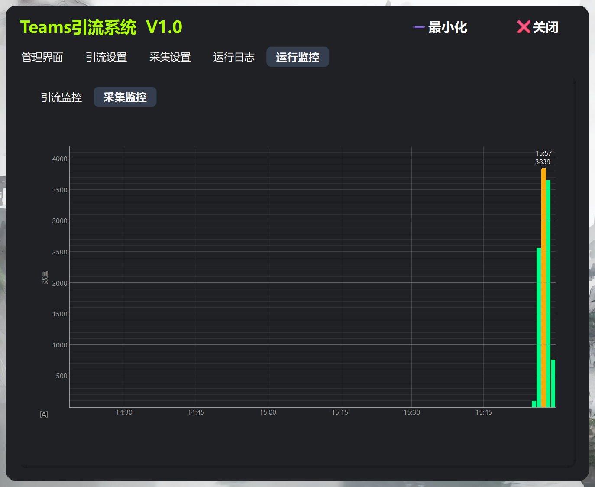The height and width of the screenshot is (487, 595).
Task: Open the 引流设置 tab
Action: 106,57
